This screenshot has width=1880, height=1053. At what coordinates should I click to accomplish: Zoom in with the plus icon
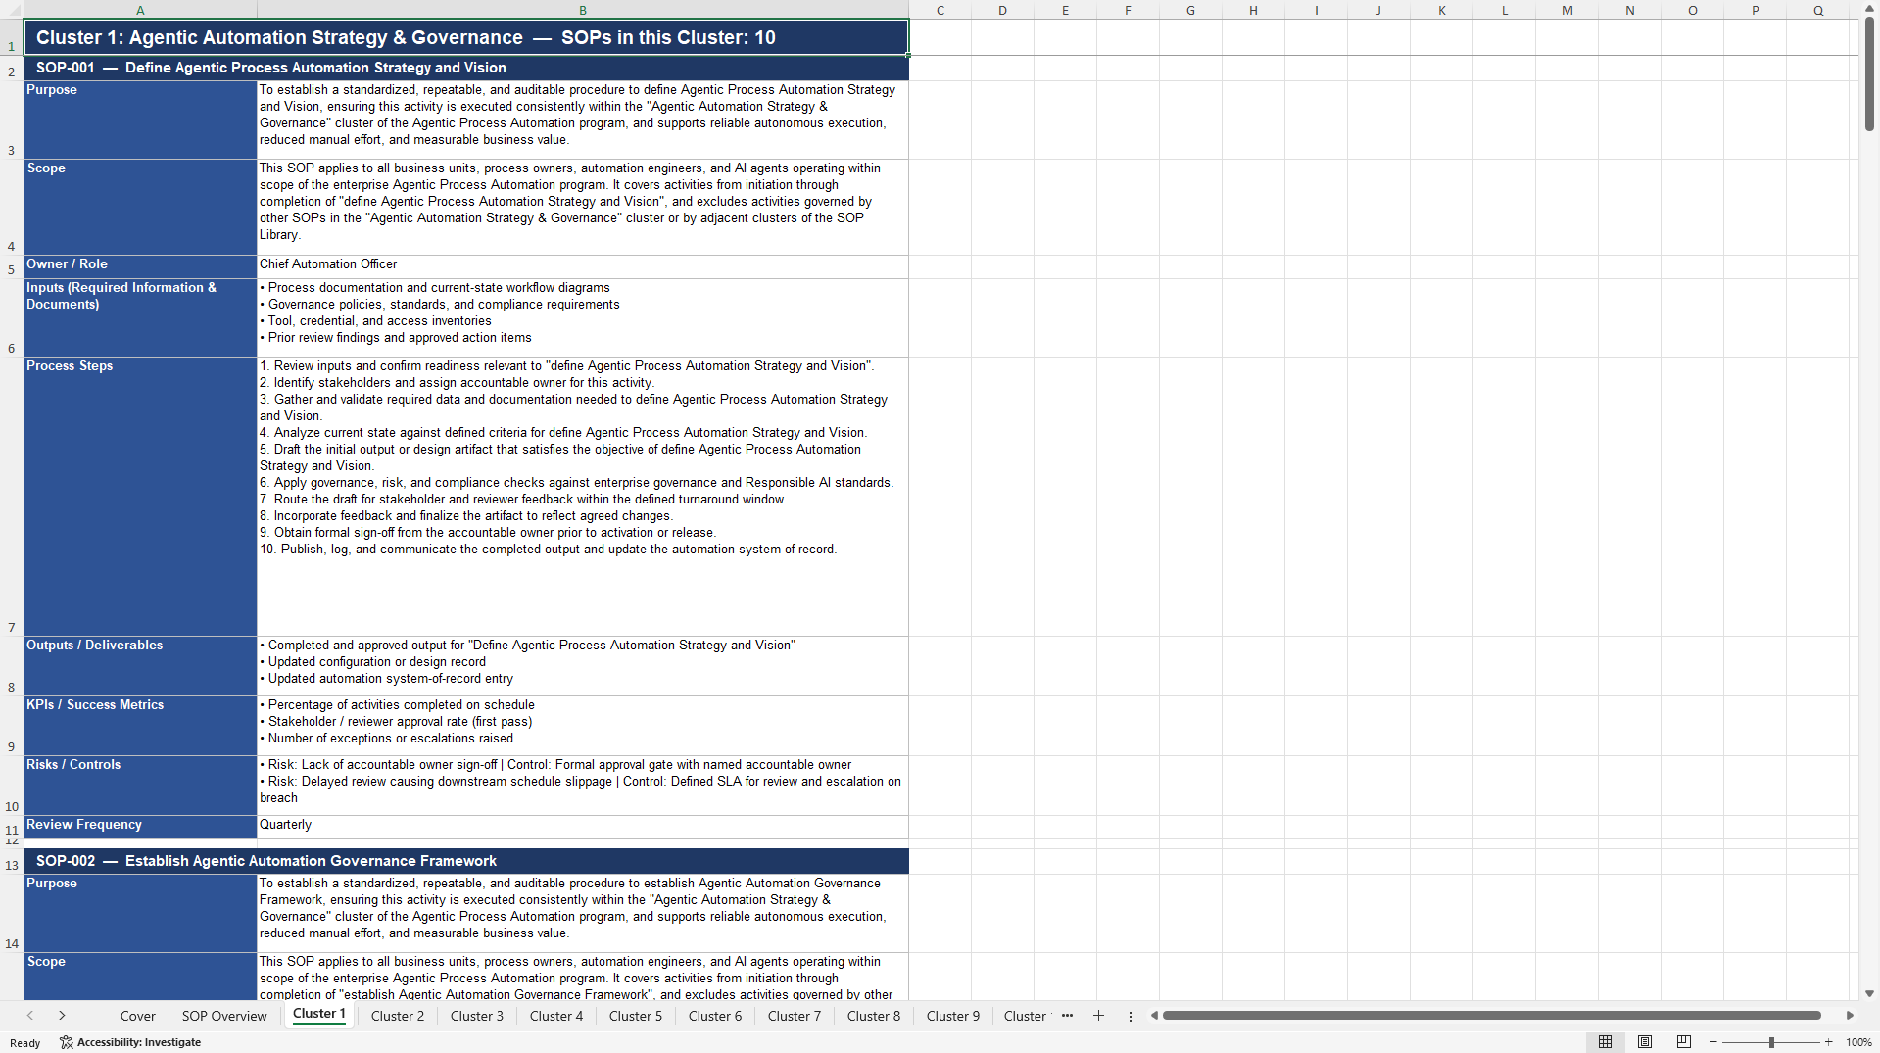(x=1829, y=1042)
